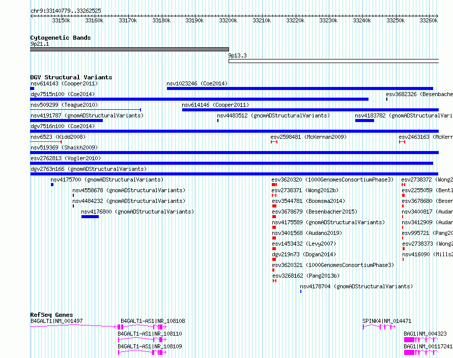Viewport: 453px width, 358px height.
Task: Click the 33260k scale tick label
Action: 429,20
